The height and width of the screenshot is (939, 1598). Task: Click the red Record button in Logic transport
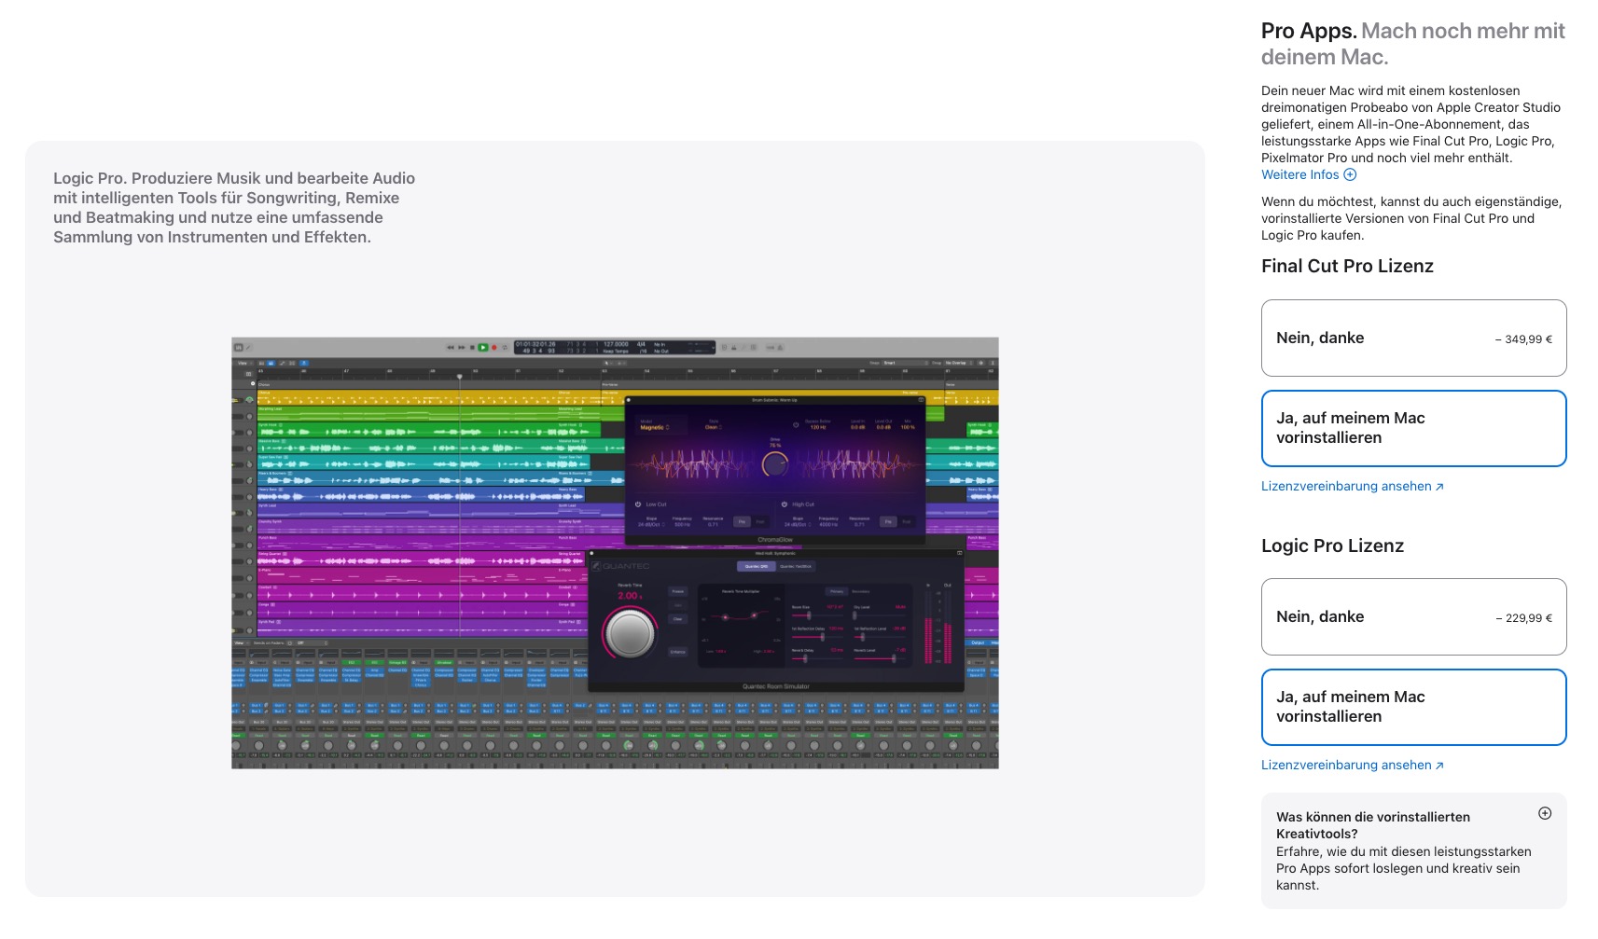coord(493,348)
